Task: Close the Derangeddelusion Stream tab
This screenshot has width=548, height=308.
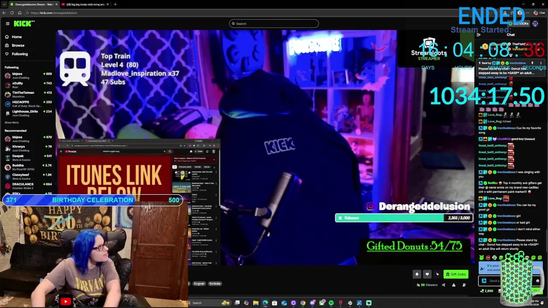Action: [57, 4]
